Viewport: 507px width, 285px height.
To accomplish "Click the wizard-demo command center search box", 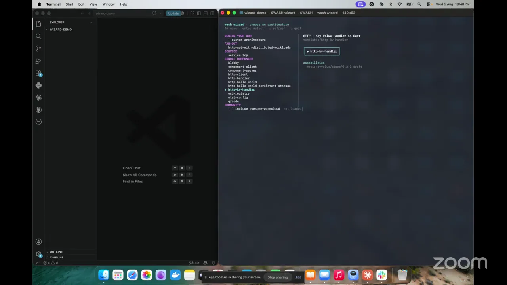I will (x=121, y=13).
